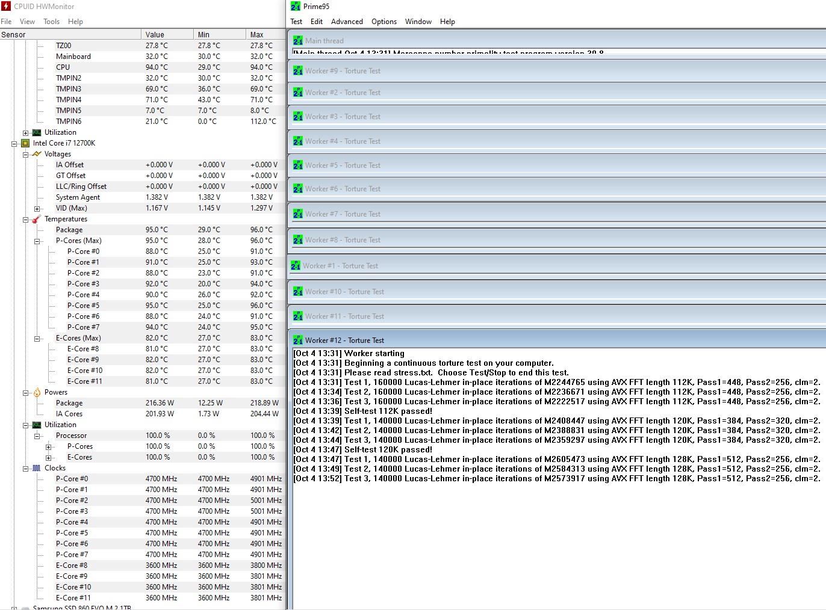The height and width of the screenshot is (610, 826).
Task: Expand the P-Cores utilization entry
Action: [48, 447]
